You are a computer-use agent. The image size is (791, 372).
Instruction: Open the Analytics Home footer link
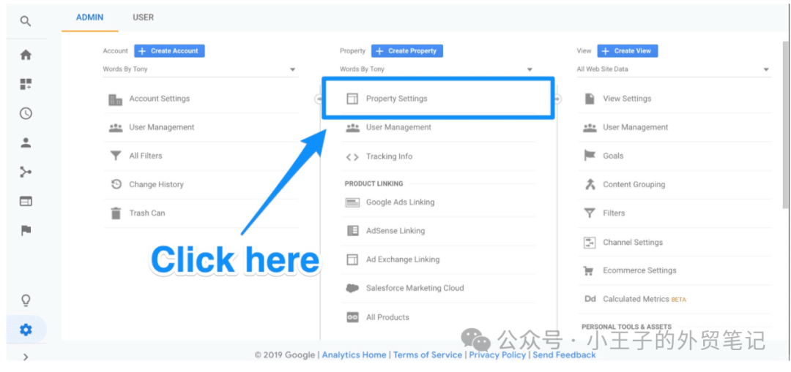click(354, 355)
